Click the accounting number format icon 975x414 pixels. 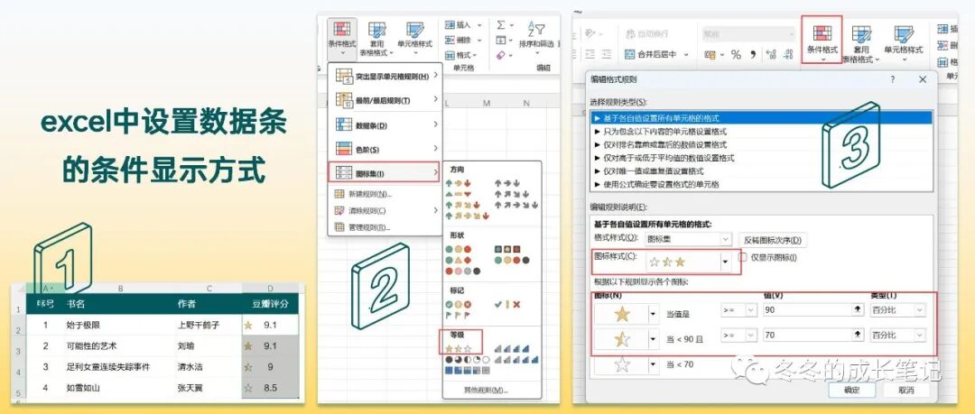pyautogui.click(x=710, y=55)
